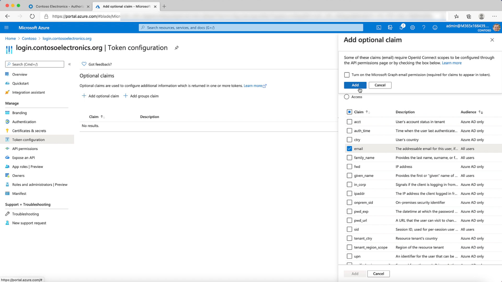Open portal settings gear icon
The height and width of the screenshot is (282, 502).
413,28
